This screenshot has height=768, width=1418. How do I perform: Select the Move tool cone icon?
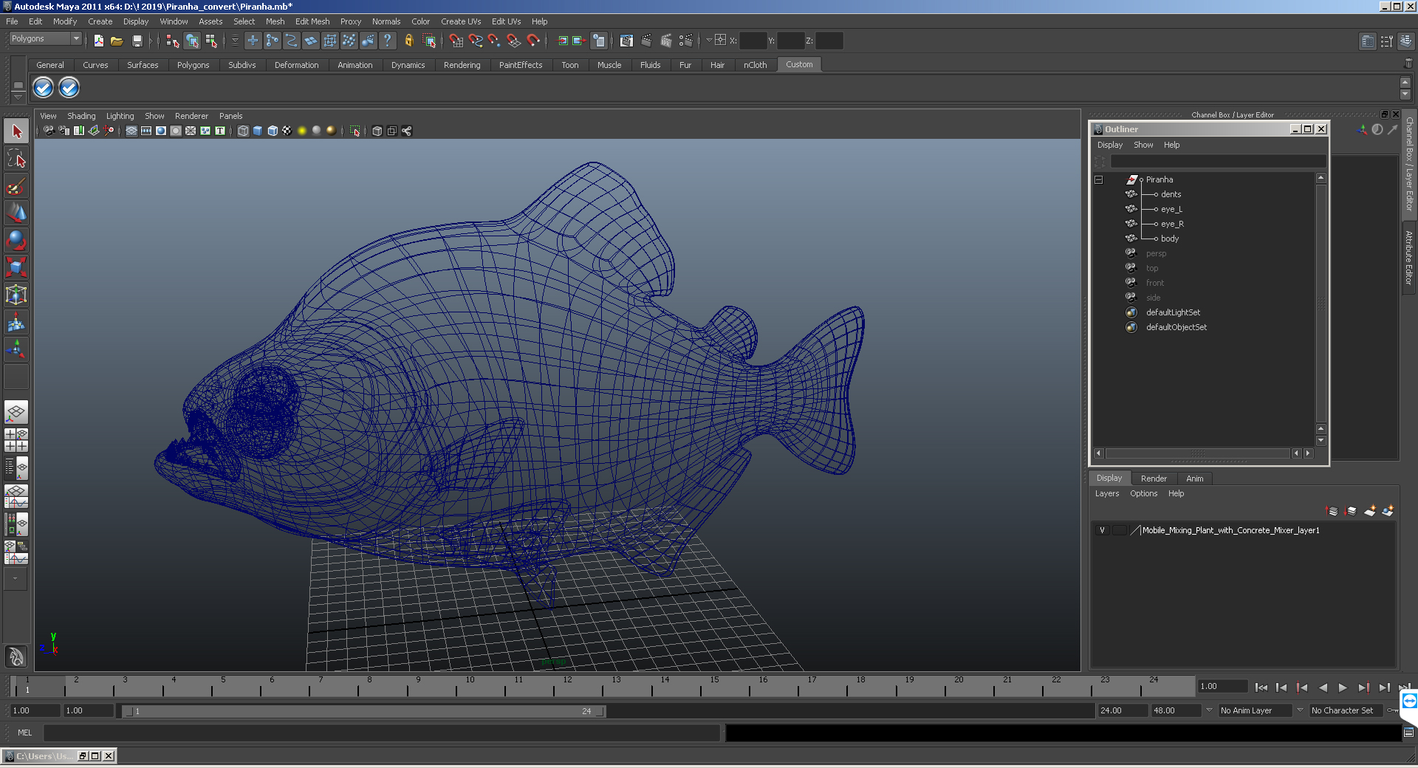(x=16, y=213)
